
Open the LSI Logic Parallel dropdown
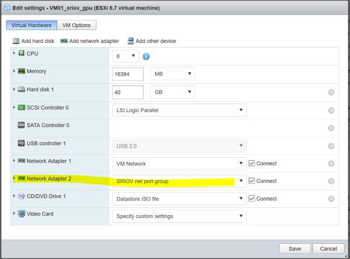click(x=179, y=110)
